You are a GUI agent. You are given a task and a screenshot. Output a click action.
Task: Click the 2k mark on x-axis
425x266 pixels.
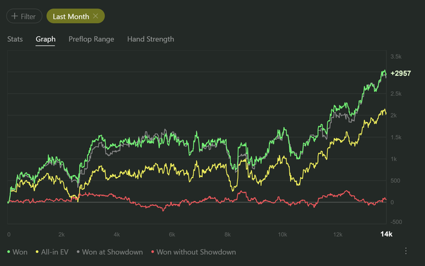click(62, 234)
